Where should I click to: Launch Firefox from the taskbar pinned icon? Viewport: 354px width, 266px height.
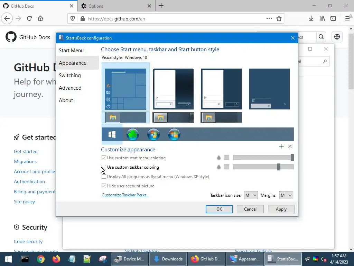pos(56,259)
